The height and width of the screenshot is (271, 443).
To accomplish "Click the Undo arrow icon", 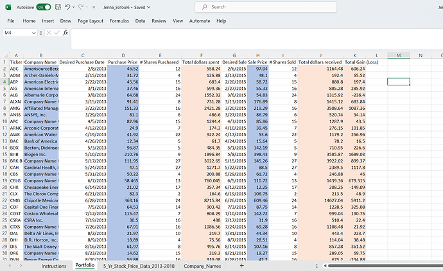I will [67, 7].
